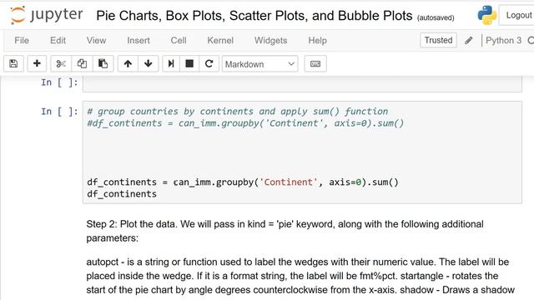Click the Jupyter logo
Image resolution: width=534 pixels, height=300 pixels.
tap(47, 15)
